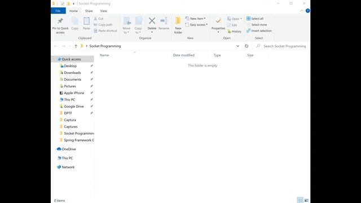Screen dimensions: 361x203
Task: Click the Refresh button by address bar
Action: tap(246, 46)
